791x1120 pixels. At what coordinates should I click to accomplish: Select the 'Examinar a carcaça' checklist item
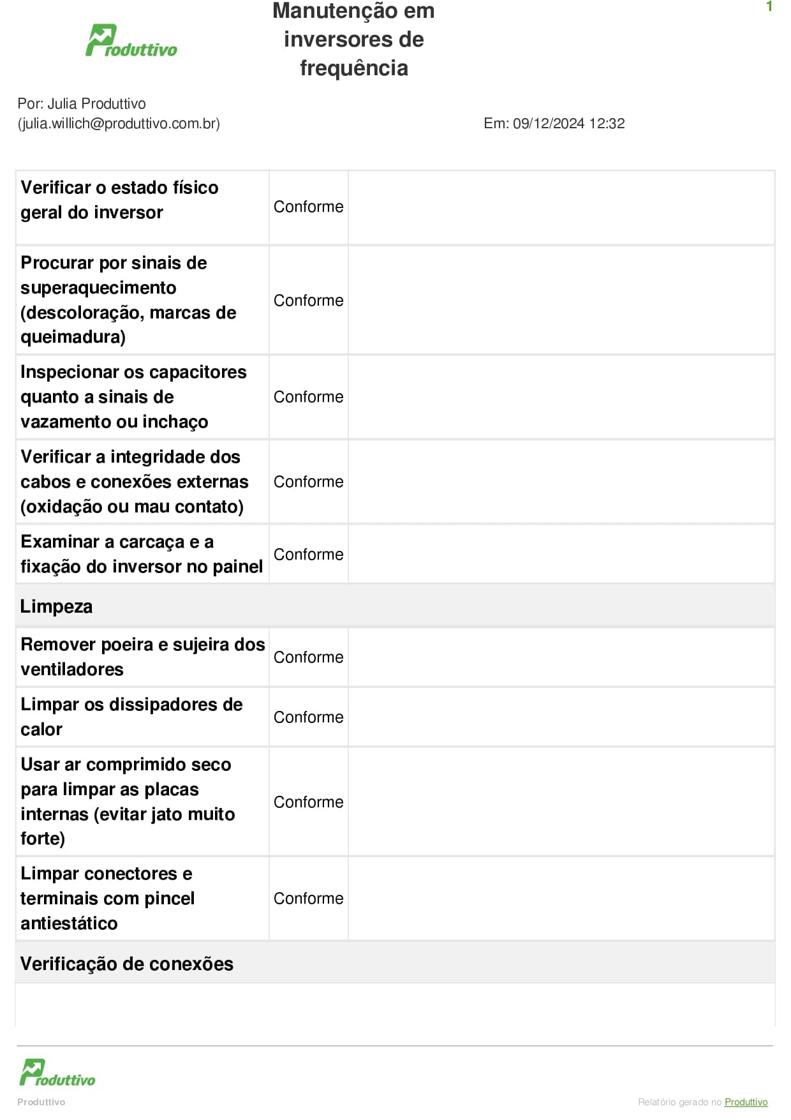pos(141,554)
